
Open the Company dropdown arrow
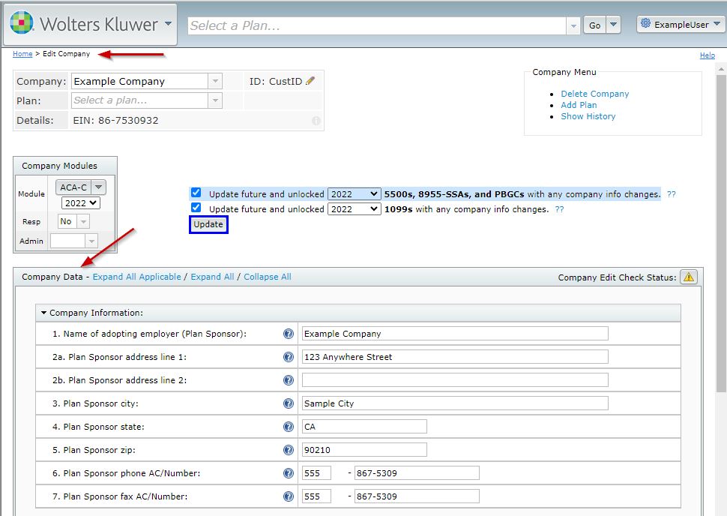215,81
